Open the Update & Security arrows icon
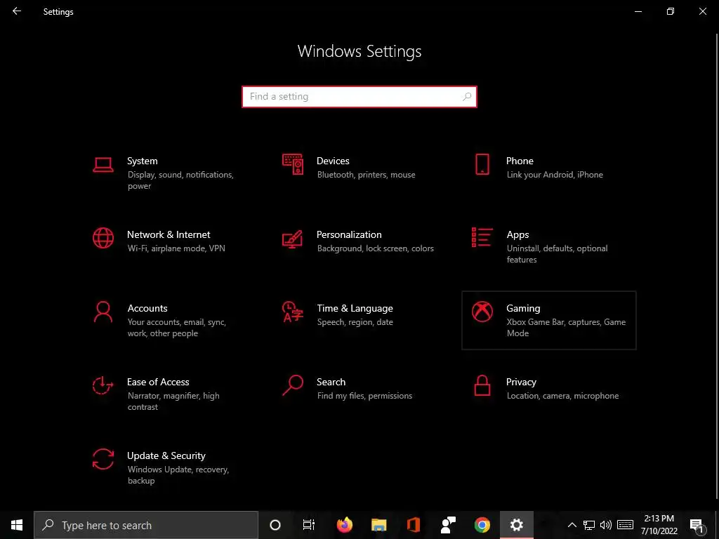 pyautogui.click(x=103, y=459)
